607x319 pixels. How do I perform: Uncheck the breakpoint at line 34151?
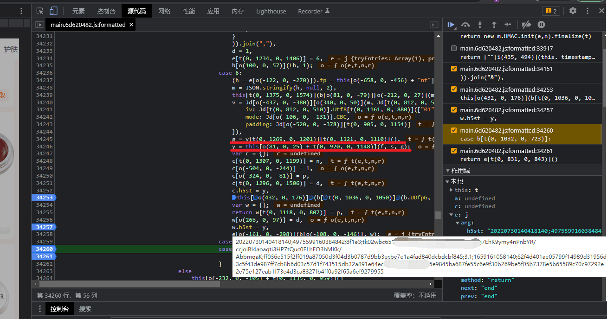coord(453,69)
